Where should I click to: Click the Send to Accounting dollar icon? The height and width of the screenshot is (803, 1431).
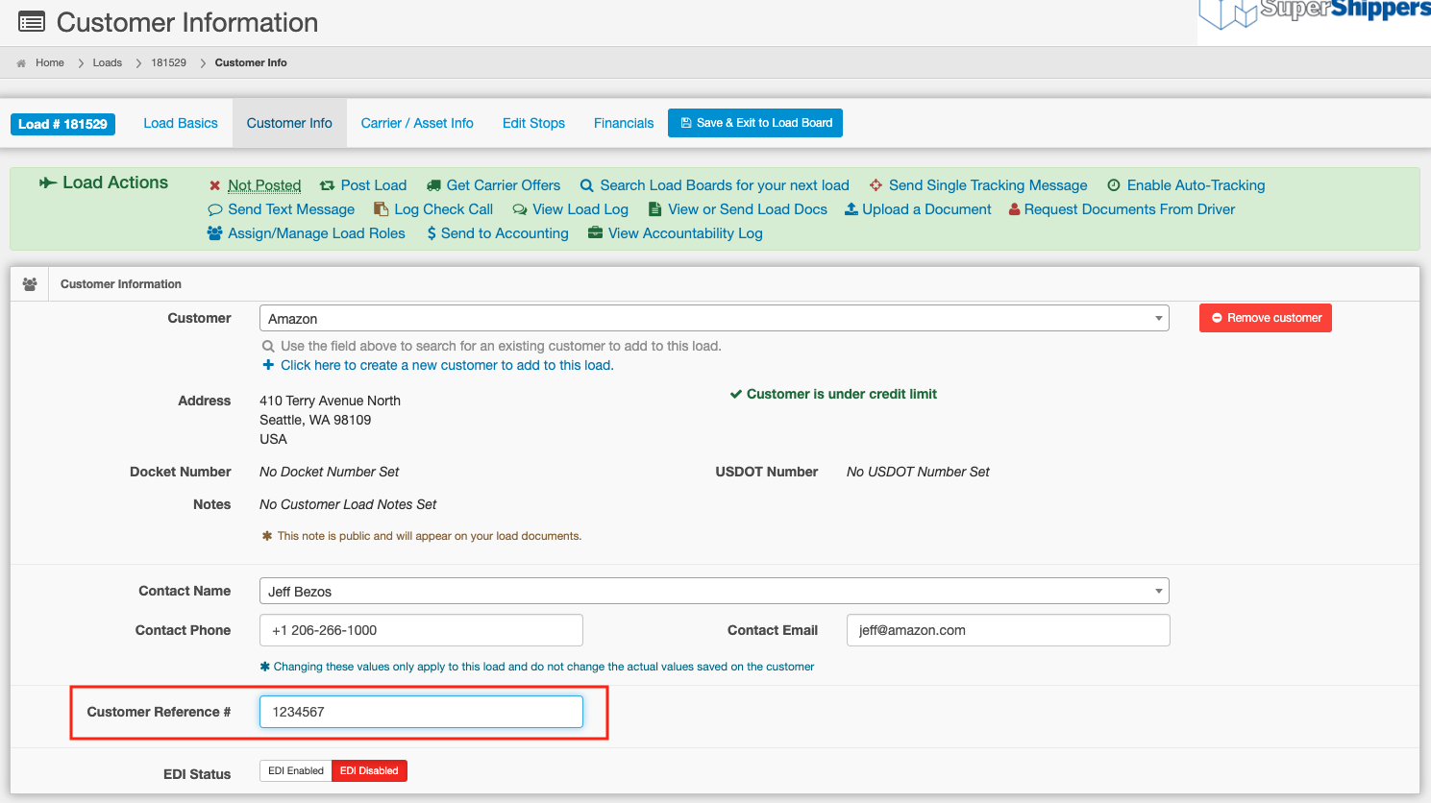[432, 233]
